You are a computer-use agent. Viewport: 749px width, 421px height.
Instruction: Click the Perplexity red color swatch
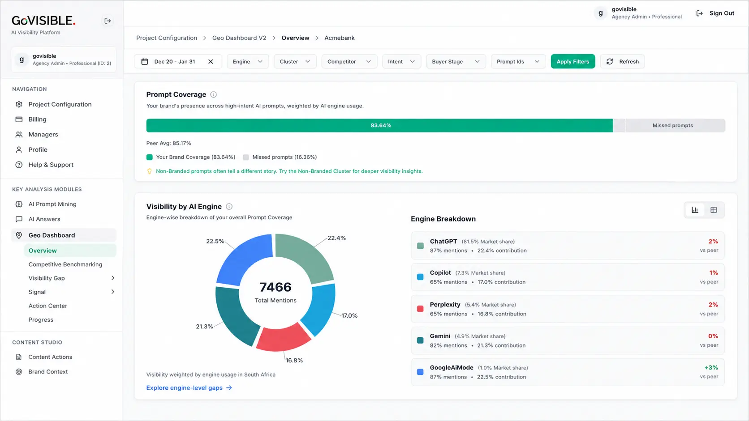(420, 309)
